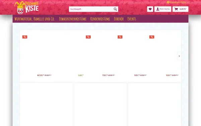
Task: Click the green product price in the slider
Action: 81,75
